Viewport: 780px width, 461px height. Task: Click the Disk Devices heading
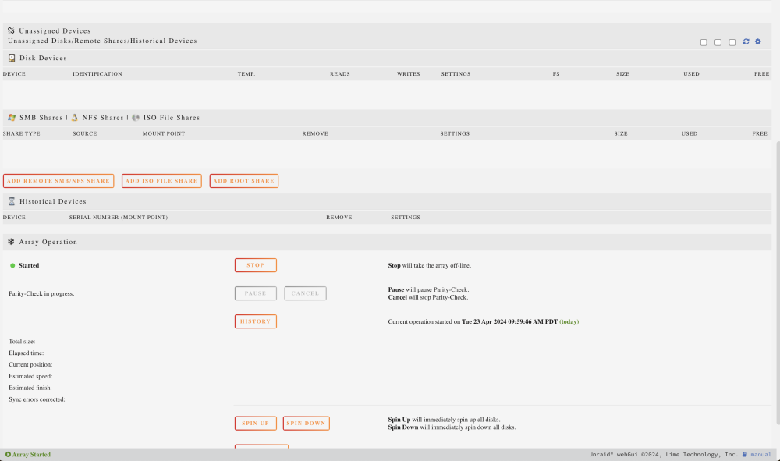pos(43,59)
